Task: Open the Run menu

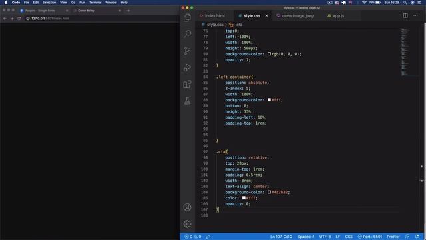Action: click(82, 3)
